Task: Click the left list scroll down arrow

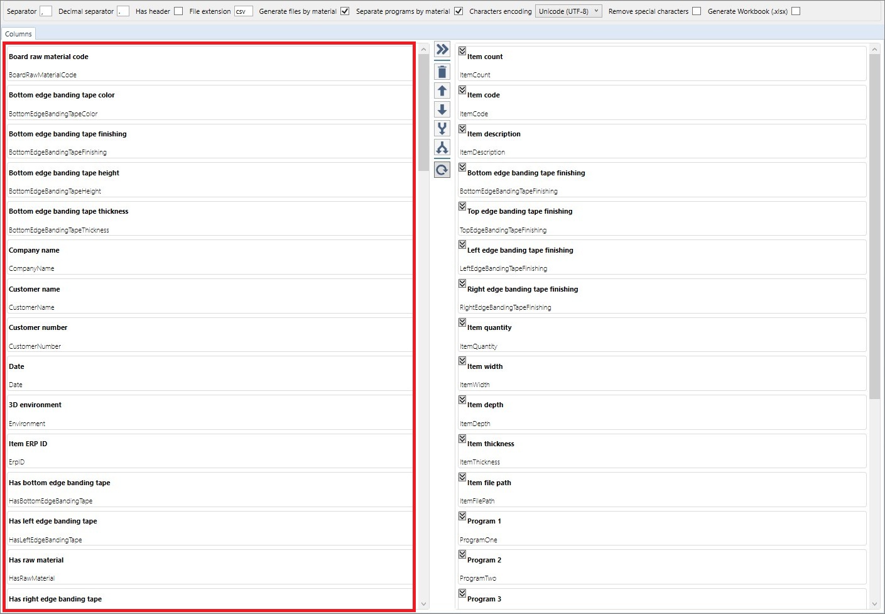Action: pos(424,604)
